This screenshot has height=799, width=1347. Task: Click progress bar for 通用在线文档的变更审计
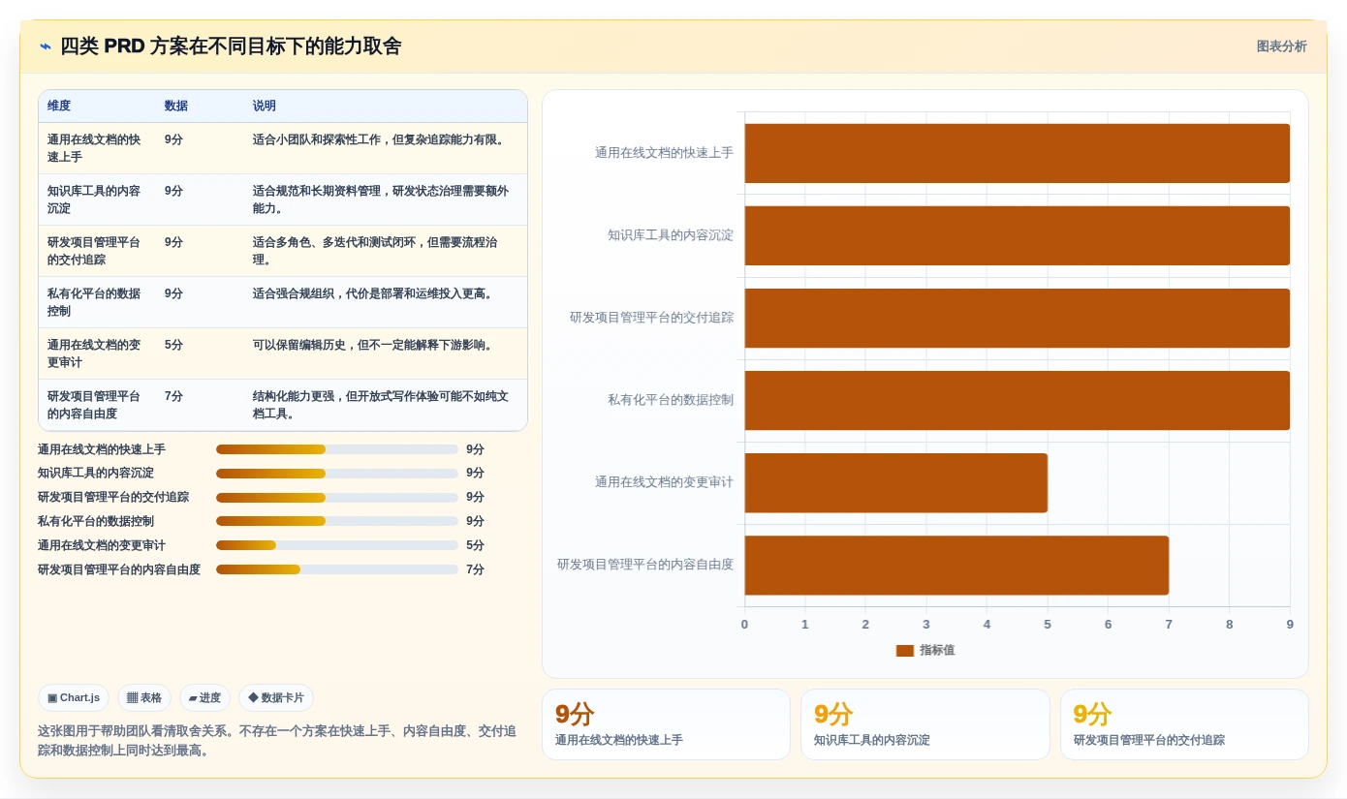click(337, 545)
